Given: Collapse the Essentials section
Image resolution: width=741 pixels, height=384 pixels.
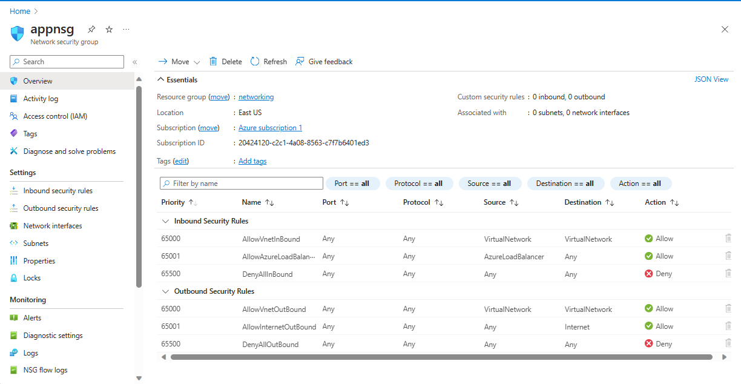Looking at the screenshot, I should (x=161, y=80).
